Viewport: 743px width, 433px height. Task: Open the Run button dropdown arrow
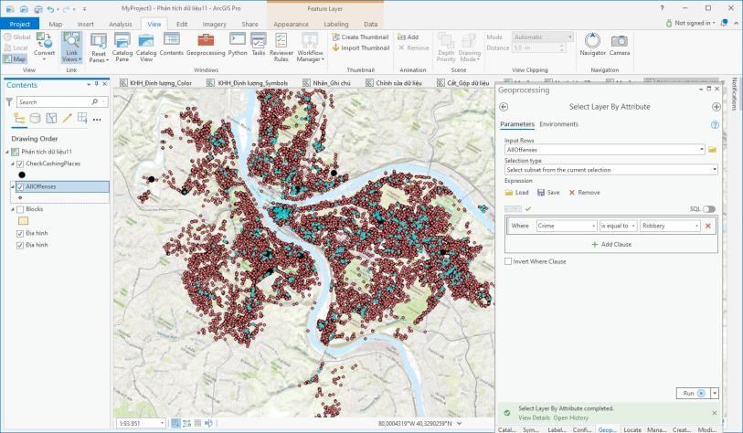715,393
